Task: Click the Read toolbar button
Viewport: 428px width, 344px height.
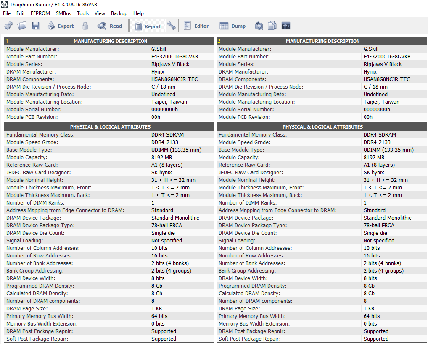Action: [110, 26]
